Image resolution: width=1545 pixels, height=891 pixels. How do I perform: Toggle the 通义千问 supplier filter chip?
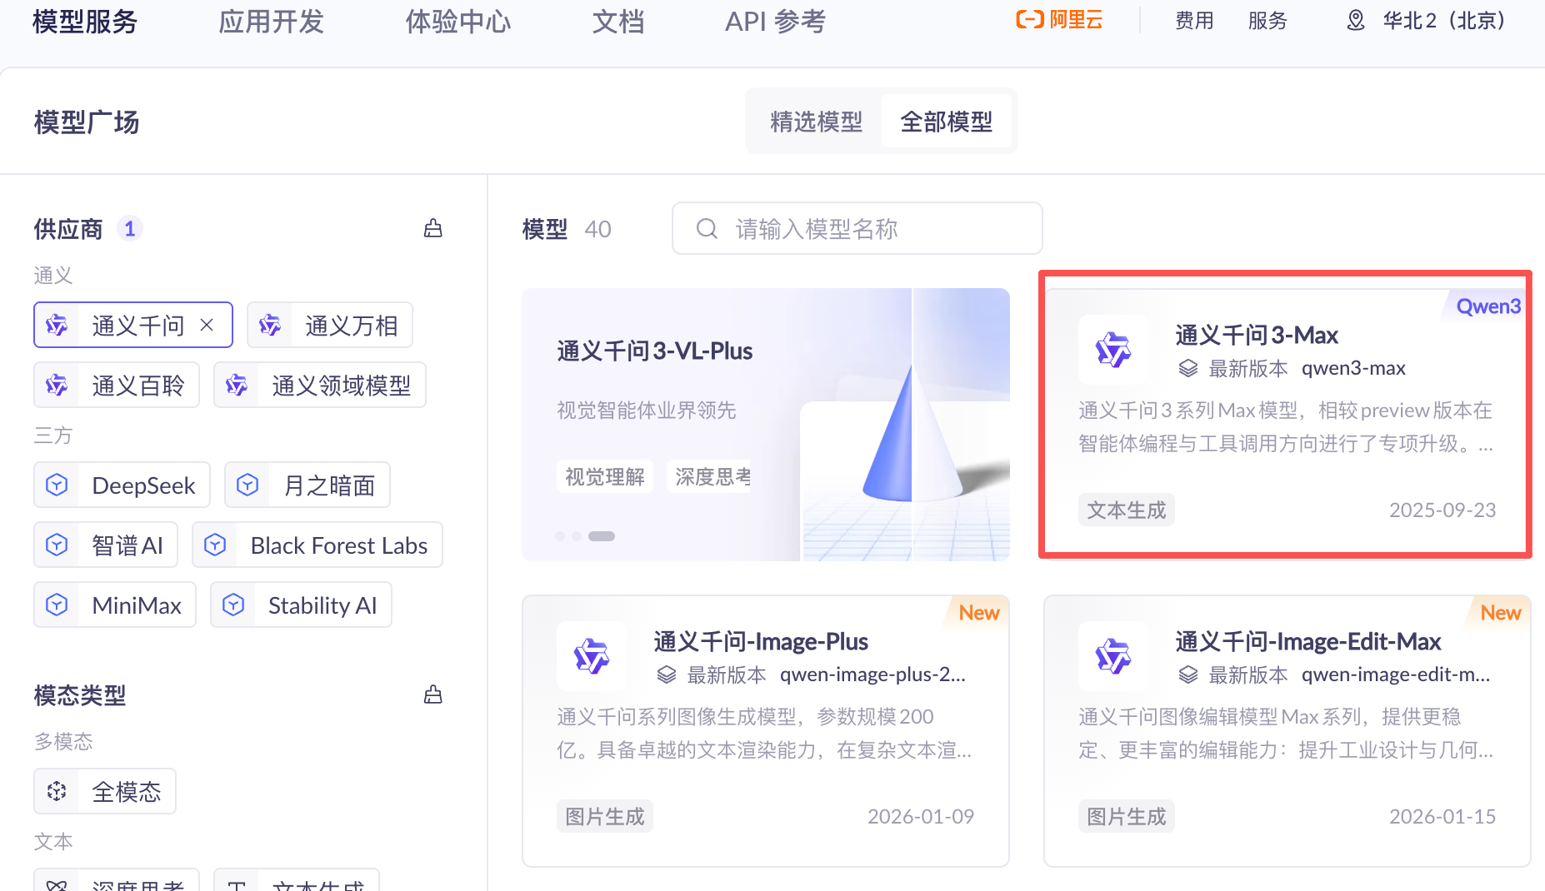pyautogui.click(x=133, y=325)
